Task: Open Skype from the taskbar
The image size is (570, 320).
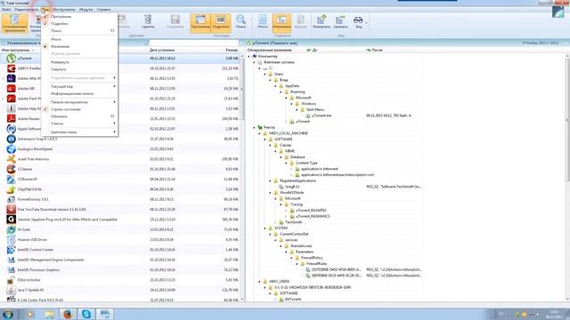Action: 86,314
